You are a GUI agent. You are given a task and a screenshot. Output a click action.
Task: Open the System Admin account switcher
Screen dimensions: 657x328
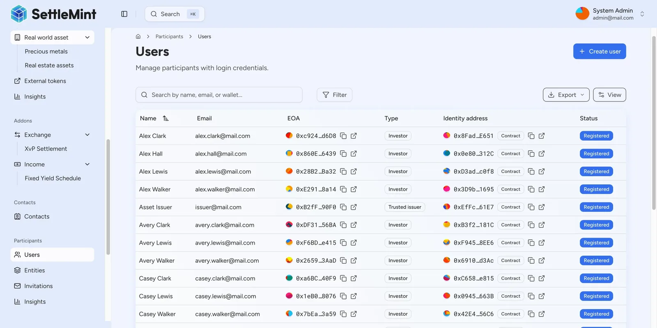click(x=642, y=14)
